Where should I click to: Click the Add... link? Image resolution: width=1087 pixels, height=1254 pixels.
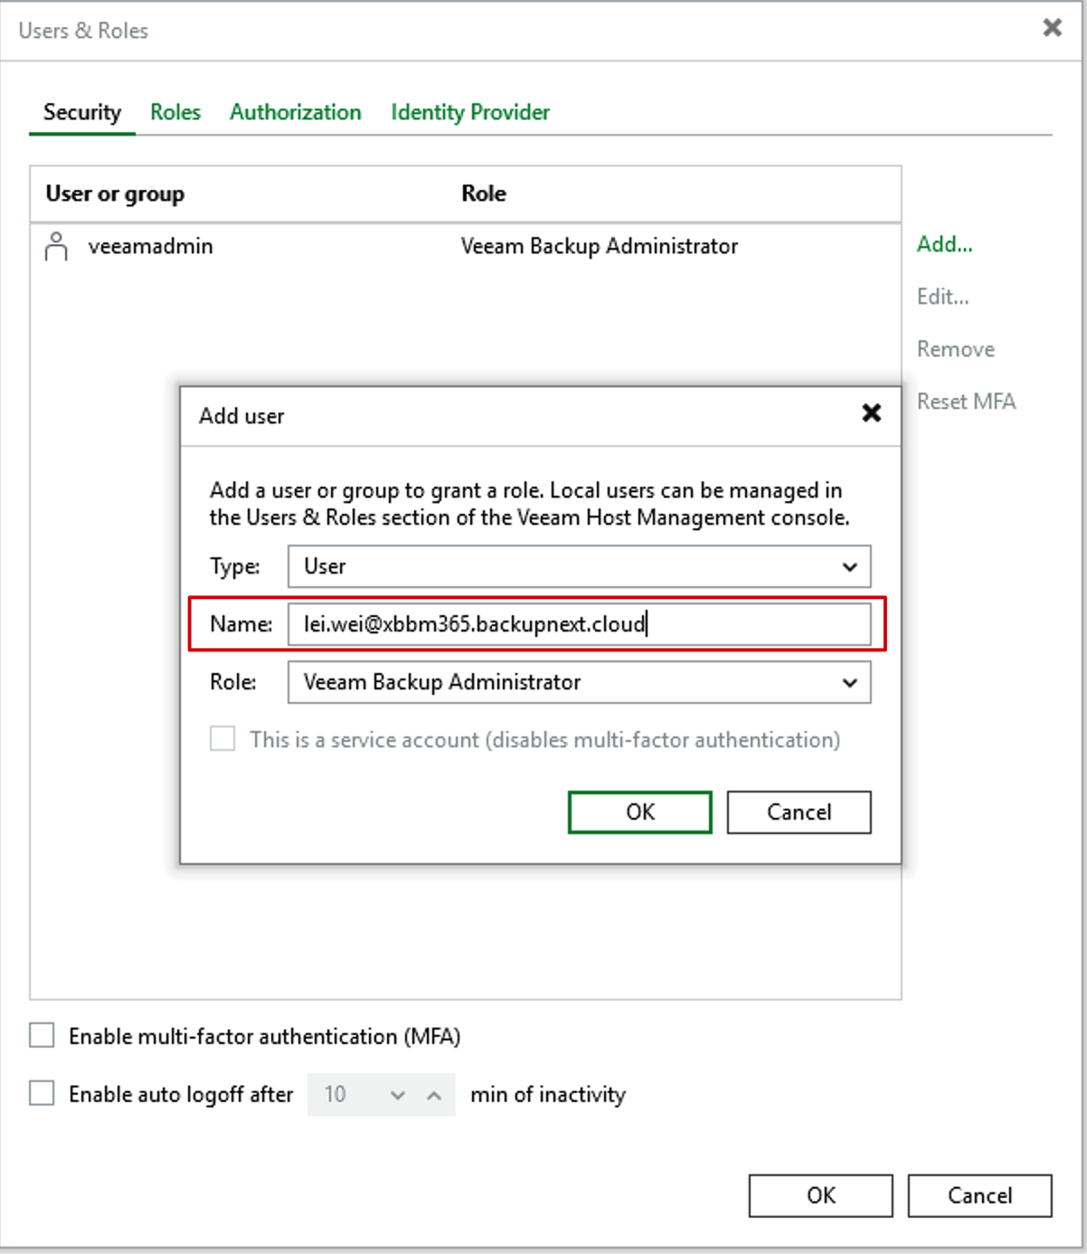coord(944,244)
